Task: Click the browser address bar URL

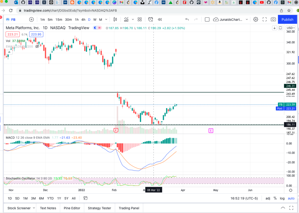Action: 70,10
